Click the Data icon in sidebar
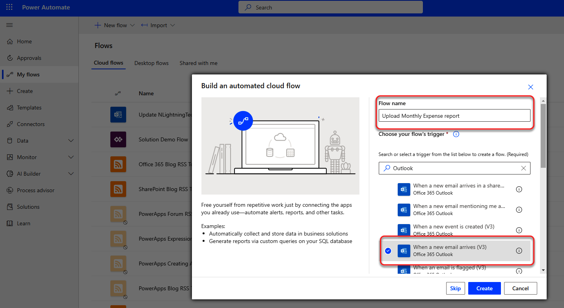Image resolution: width=564 pixels, height=308 pixels. [10, 141]
